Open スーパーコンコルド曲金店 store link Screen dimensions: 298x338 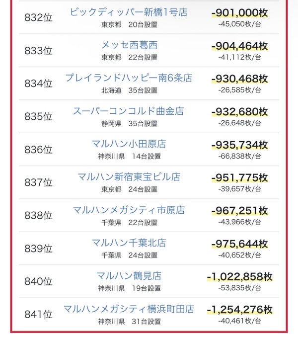[x=129, y=111]
